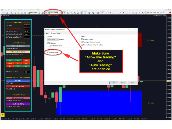This screenshot has height=129, width=172.
Task: Open the Profiles toolbar icon
Action: click(x=7, y=13)
